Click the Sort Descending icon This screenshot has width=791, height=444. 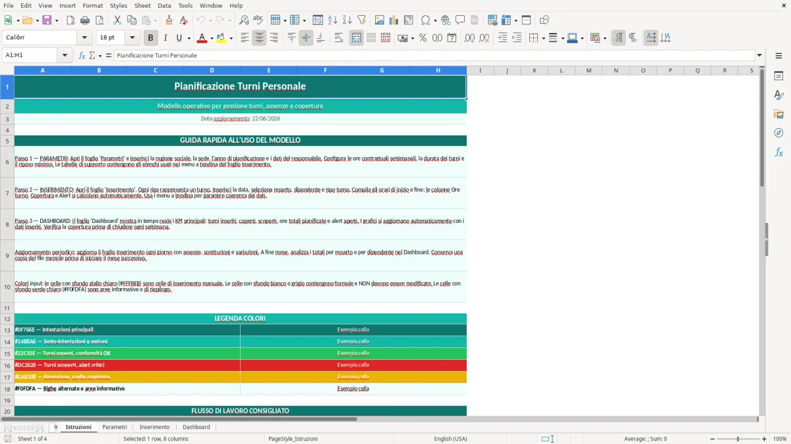point(347,20)
